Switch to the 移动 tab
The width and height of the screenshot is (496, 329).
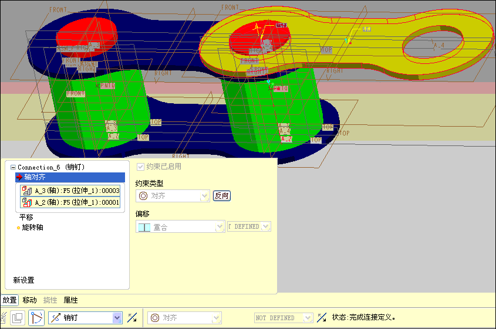[x=30, y=300]
